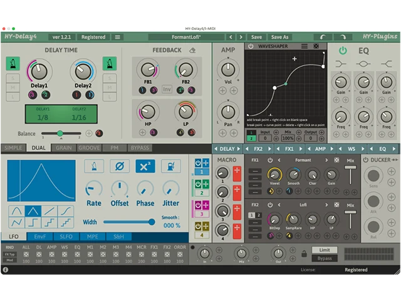
Task: Toggle the LFO x-squared button
Action: (x=145, y=166)
